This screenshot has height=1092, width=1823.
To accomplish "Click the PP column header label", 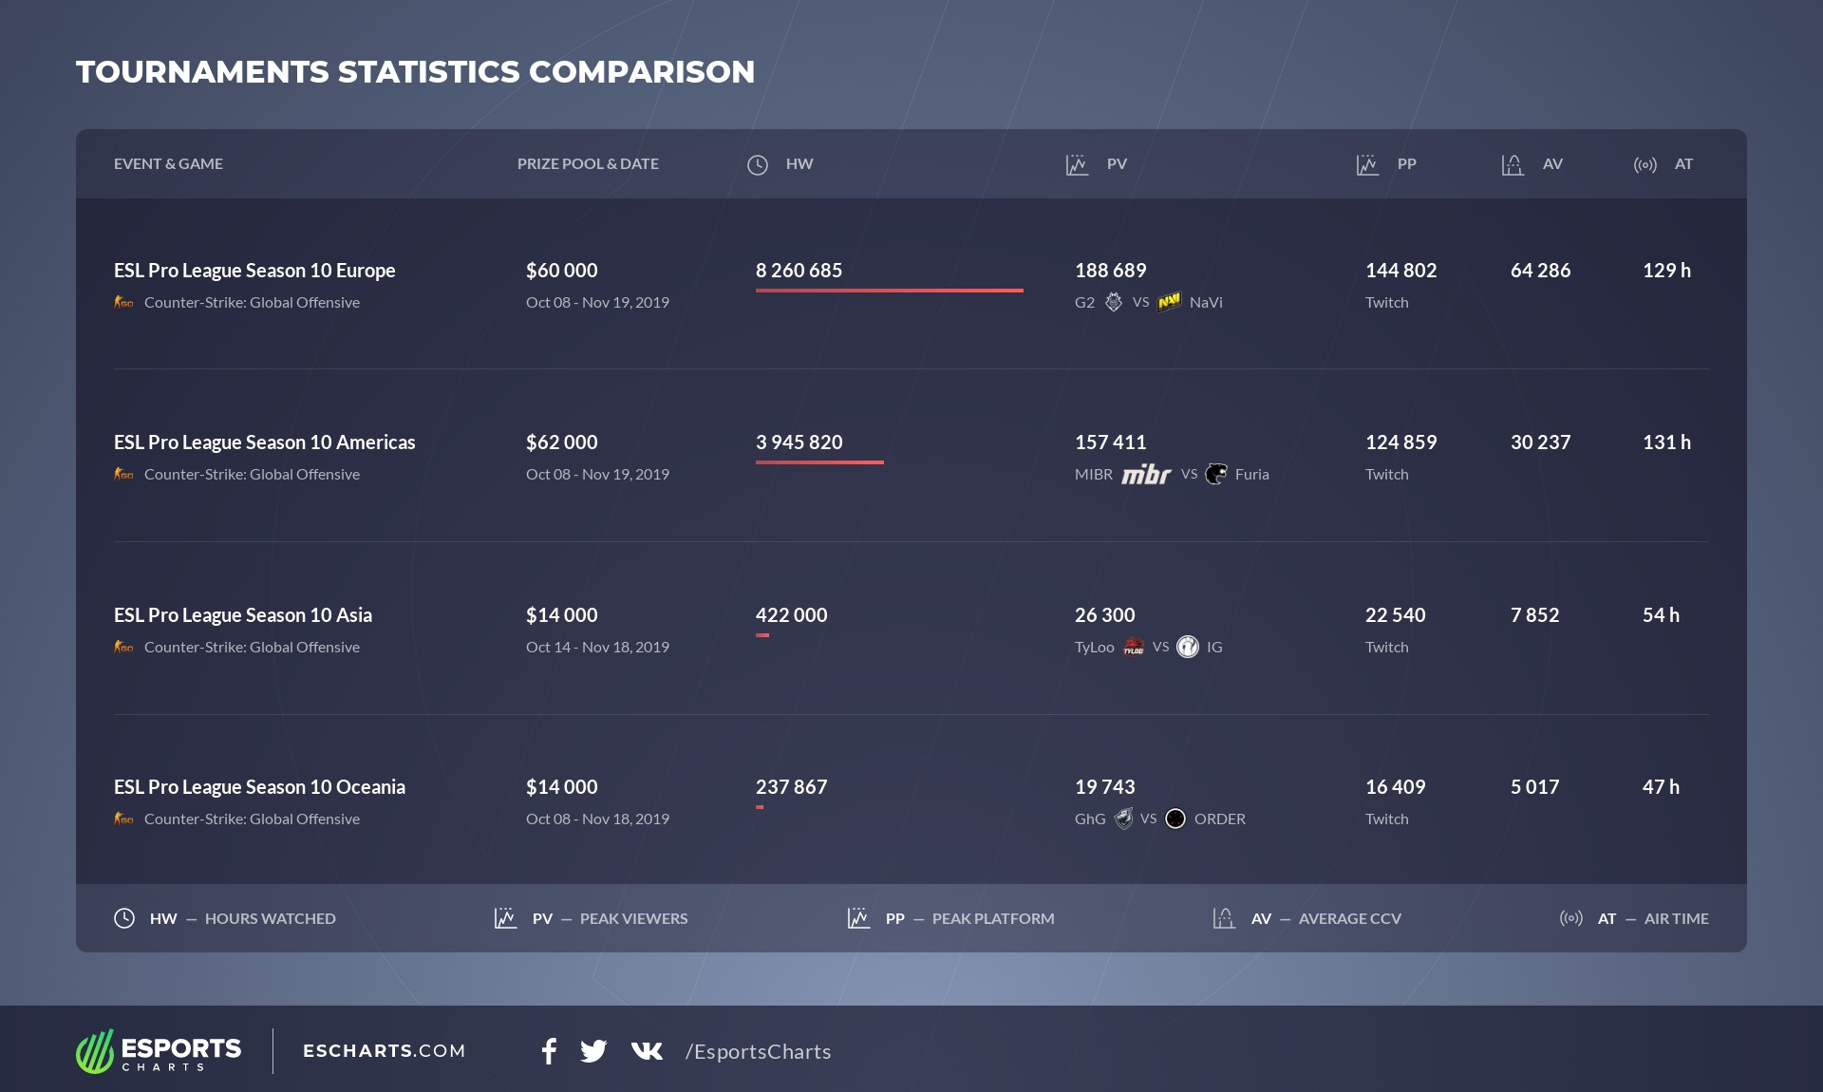I will click(1406, 164).
